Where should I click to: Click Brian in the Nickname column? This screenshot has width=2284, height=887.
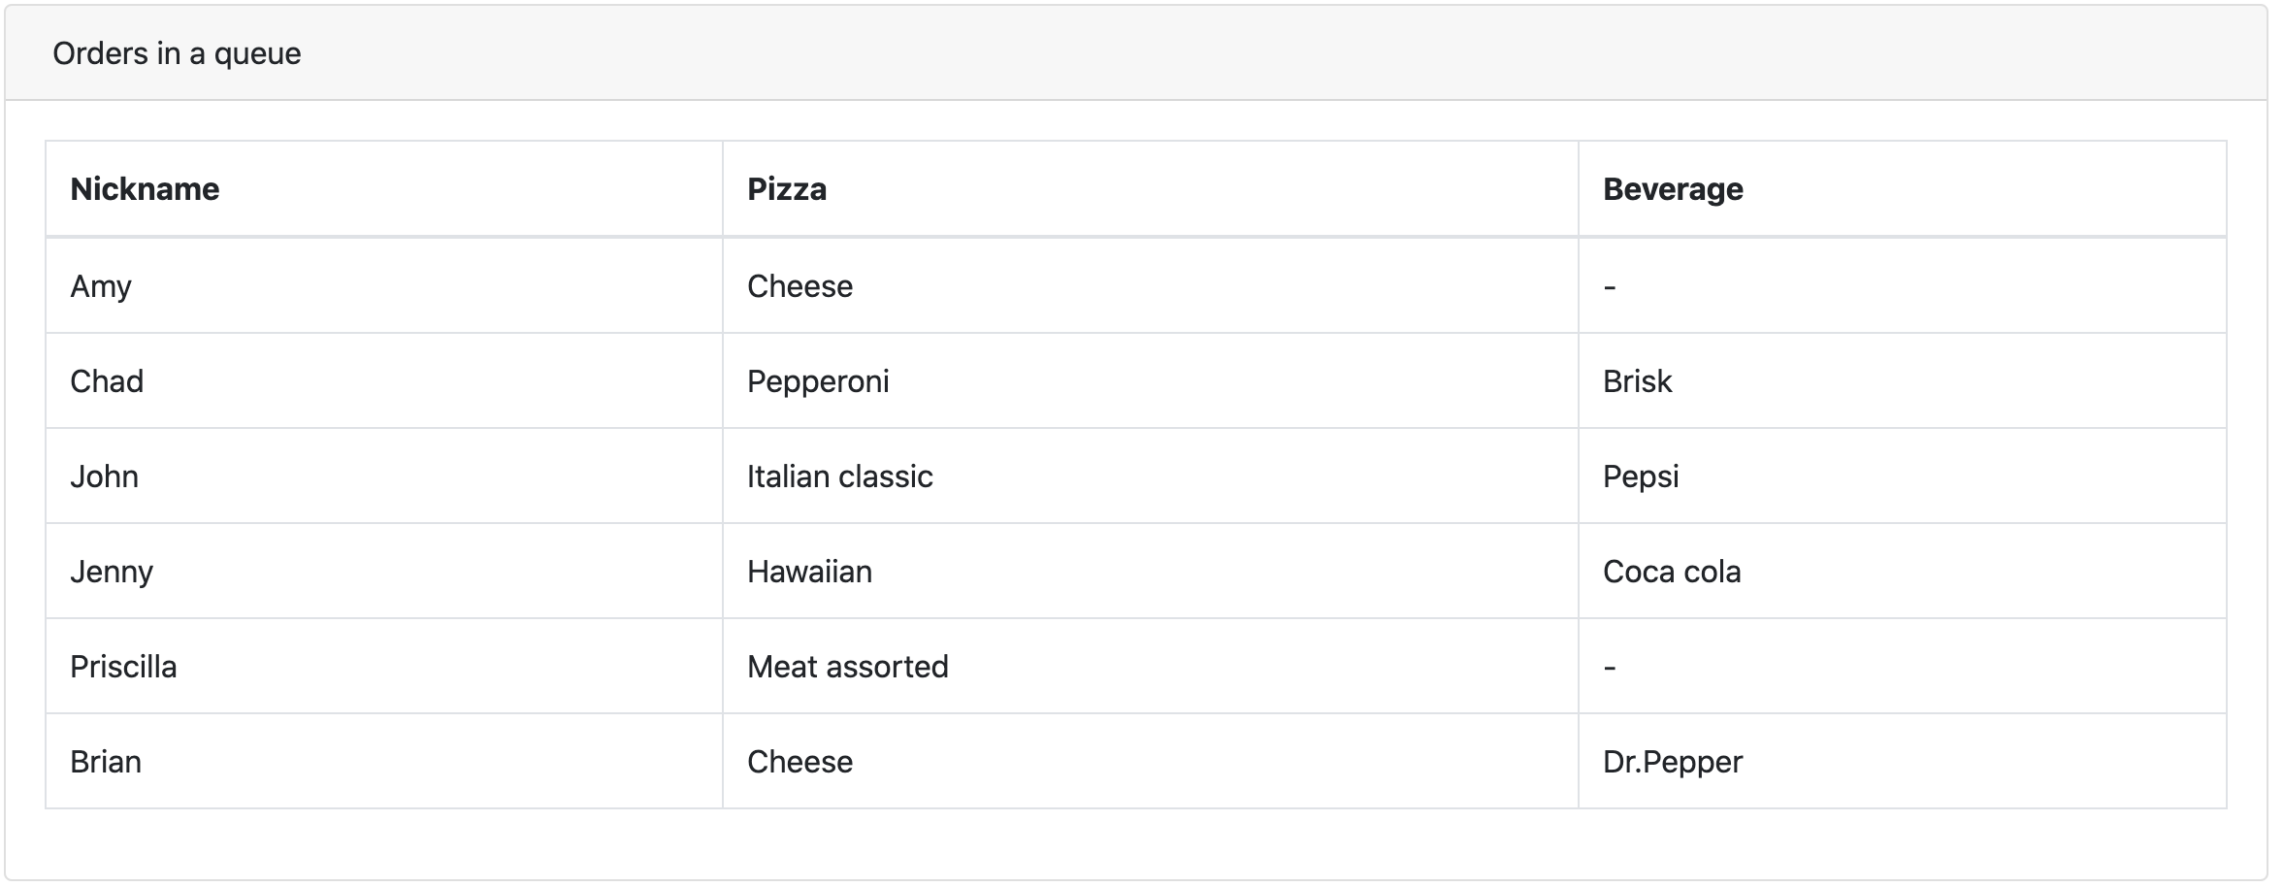[106, 762]
